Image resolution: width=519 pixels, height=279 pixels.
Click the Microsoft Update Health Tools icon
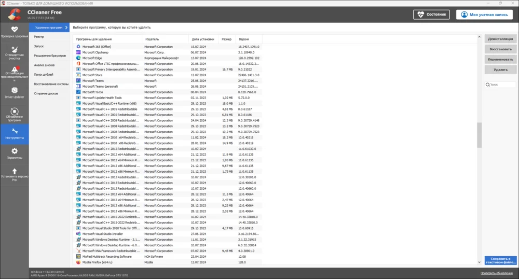pyautogui.click(x=78, y=97)
